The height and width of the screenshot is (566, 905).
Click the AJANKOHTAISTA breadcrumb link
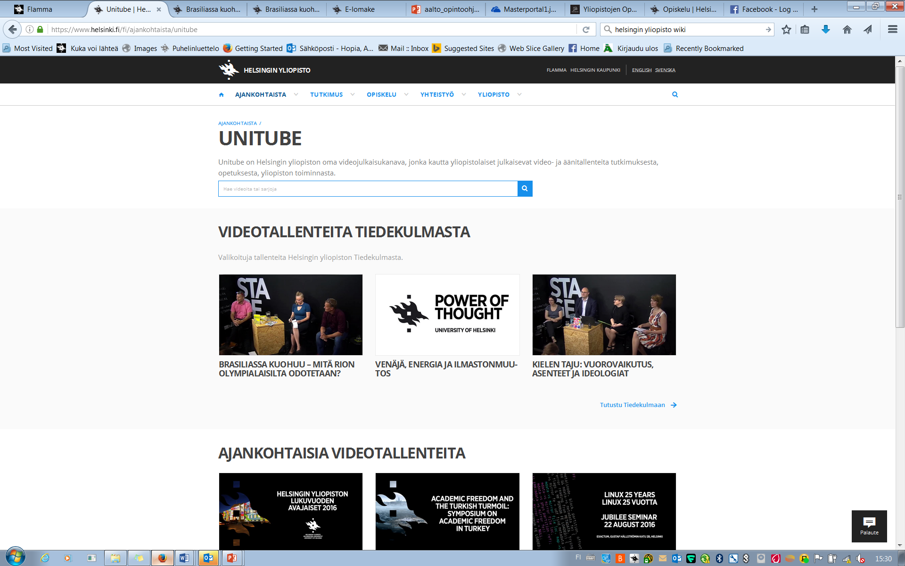(238, 123)
